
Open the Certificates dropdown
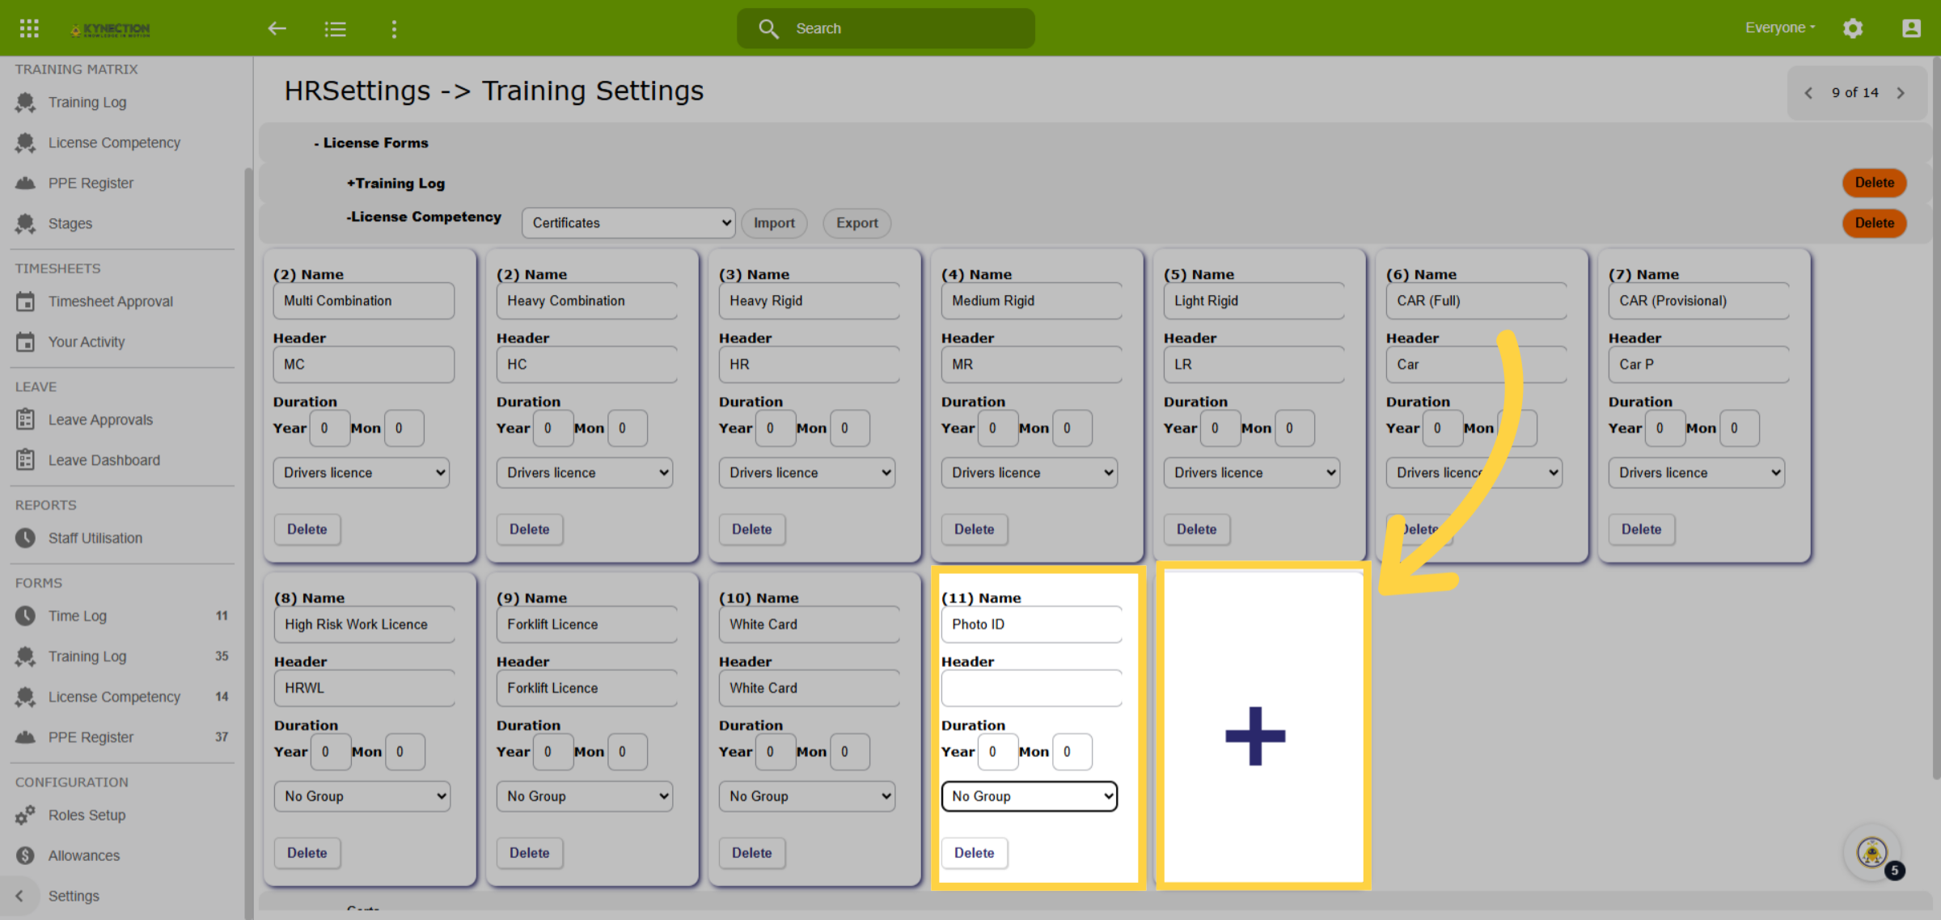click(628, 223)
